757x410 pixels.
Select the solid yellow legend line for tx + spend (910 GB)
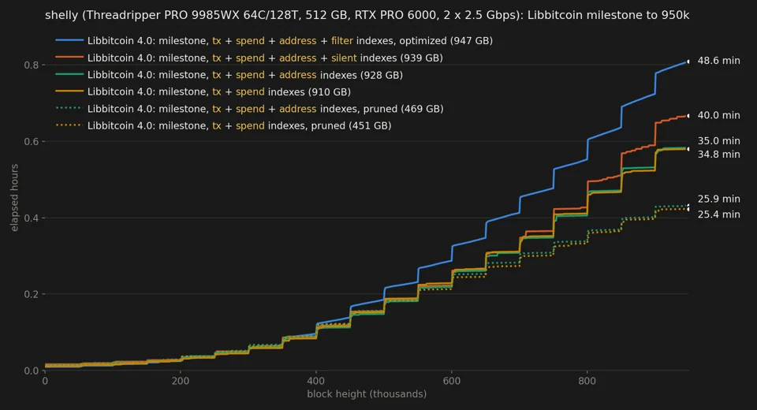pyautogui.click(x=69, y=91)
